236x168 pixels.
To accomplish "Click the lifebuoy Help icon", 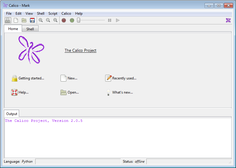I will (14, 92).
